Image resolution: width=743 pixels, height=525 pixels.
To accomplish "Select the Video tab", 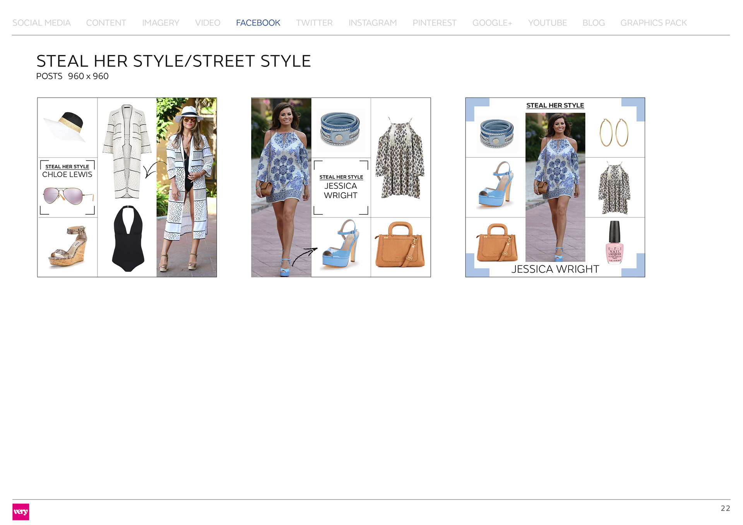I will 207,23.
